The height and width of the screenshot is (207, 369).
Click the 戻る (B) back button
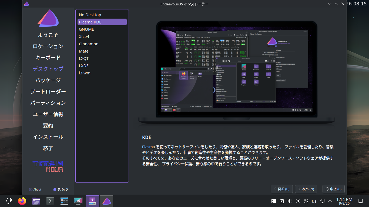(282, 189)
